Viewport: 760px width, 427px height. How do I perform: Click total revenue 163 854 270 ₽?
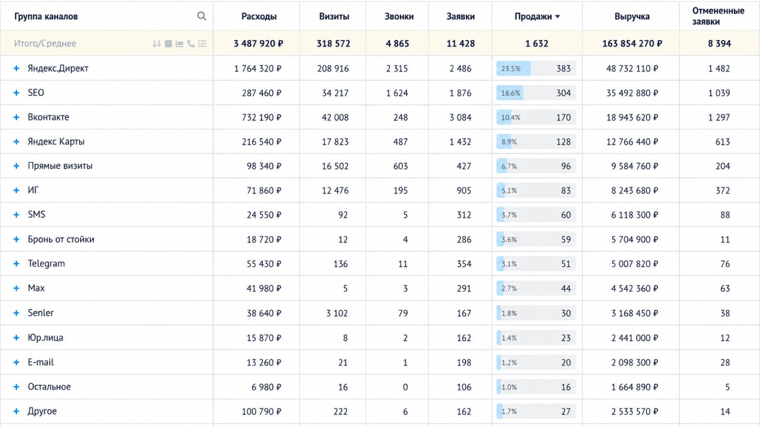[x=632, y=44]
